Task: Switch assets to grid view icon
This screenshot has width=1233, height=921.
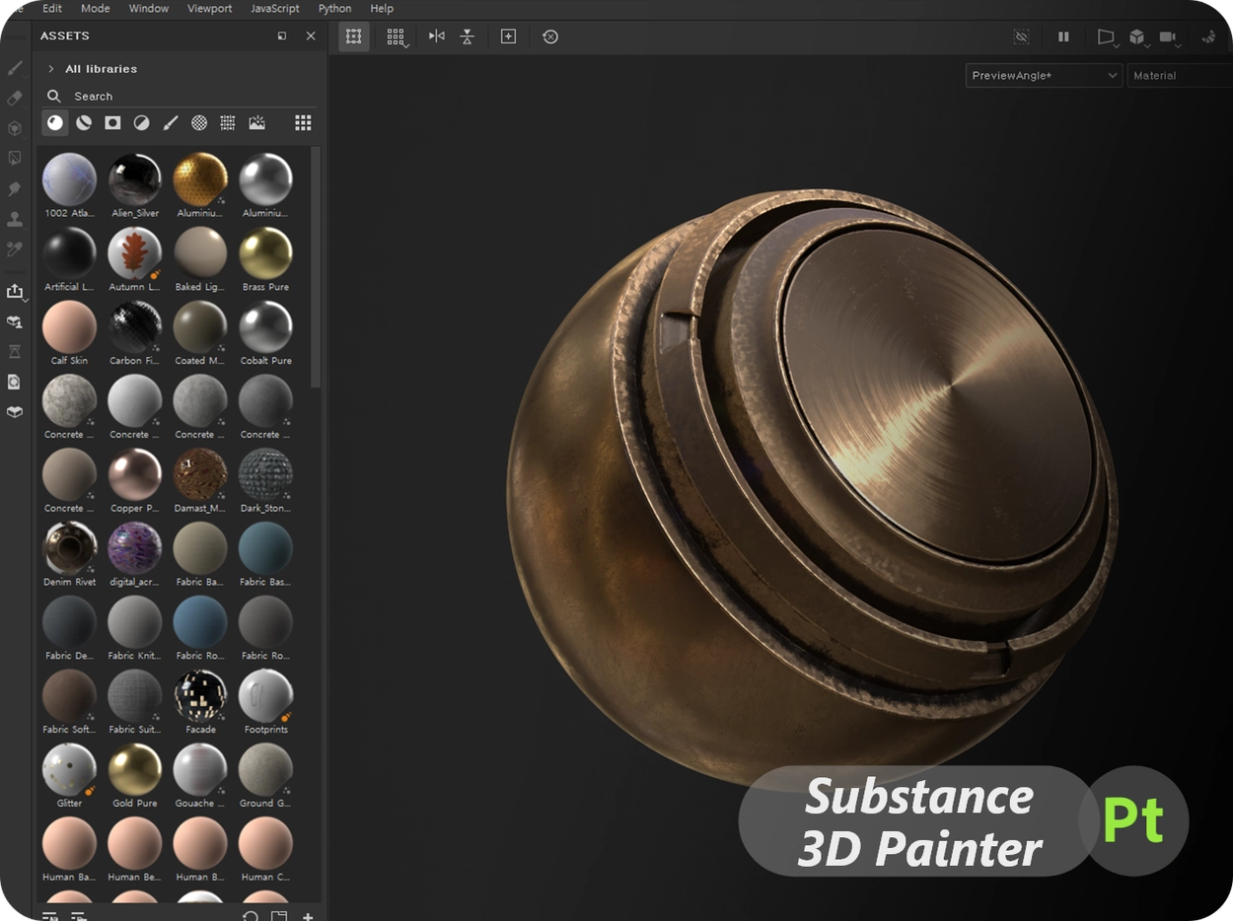Action: (x=303, y=123)
